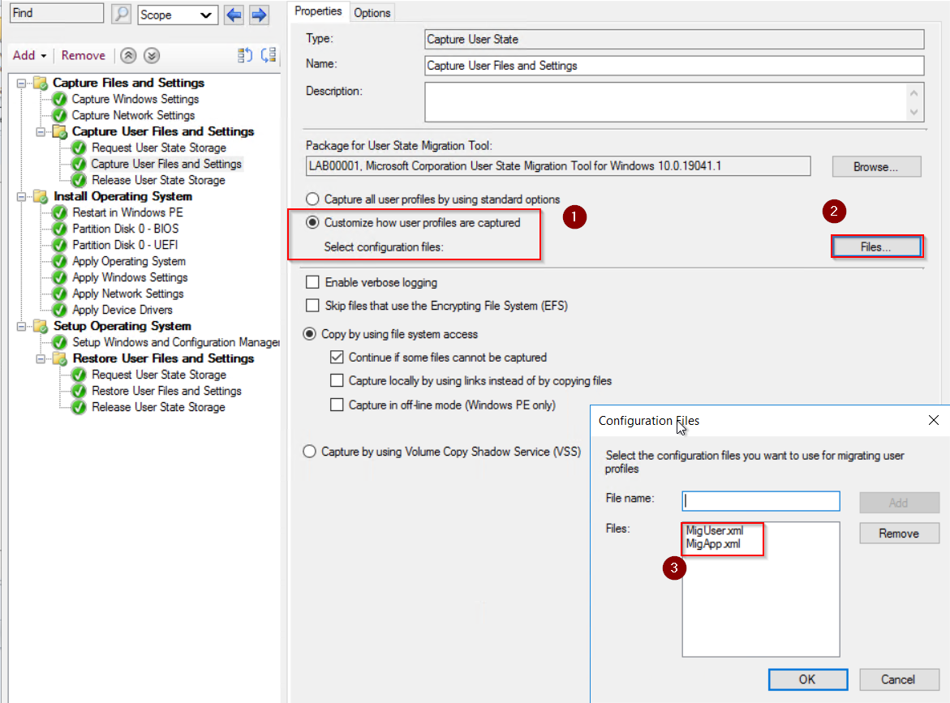Switch to the Options tab

pos(372,12)
